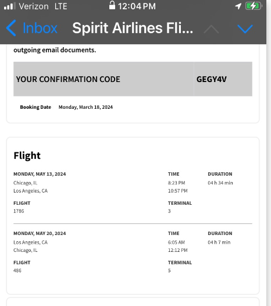Tap the YOUR CONFIRMATION CODE label

[x=68, y=79]
